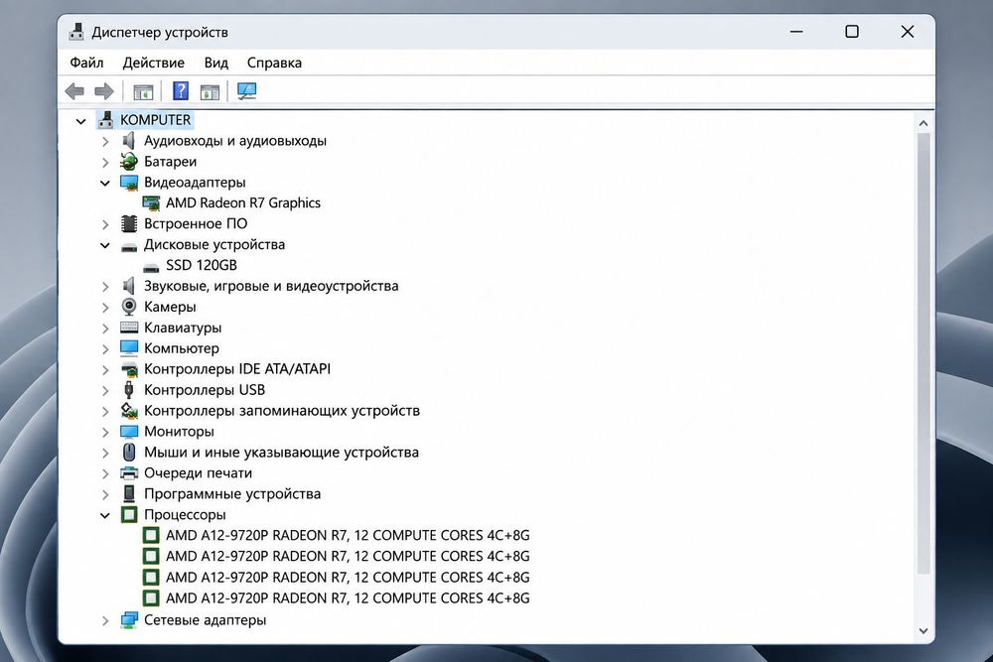This screenshot has height=662, width=993.
Task: Maximize the Device Manager window
Action: click(852, 32)
